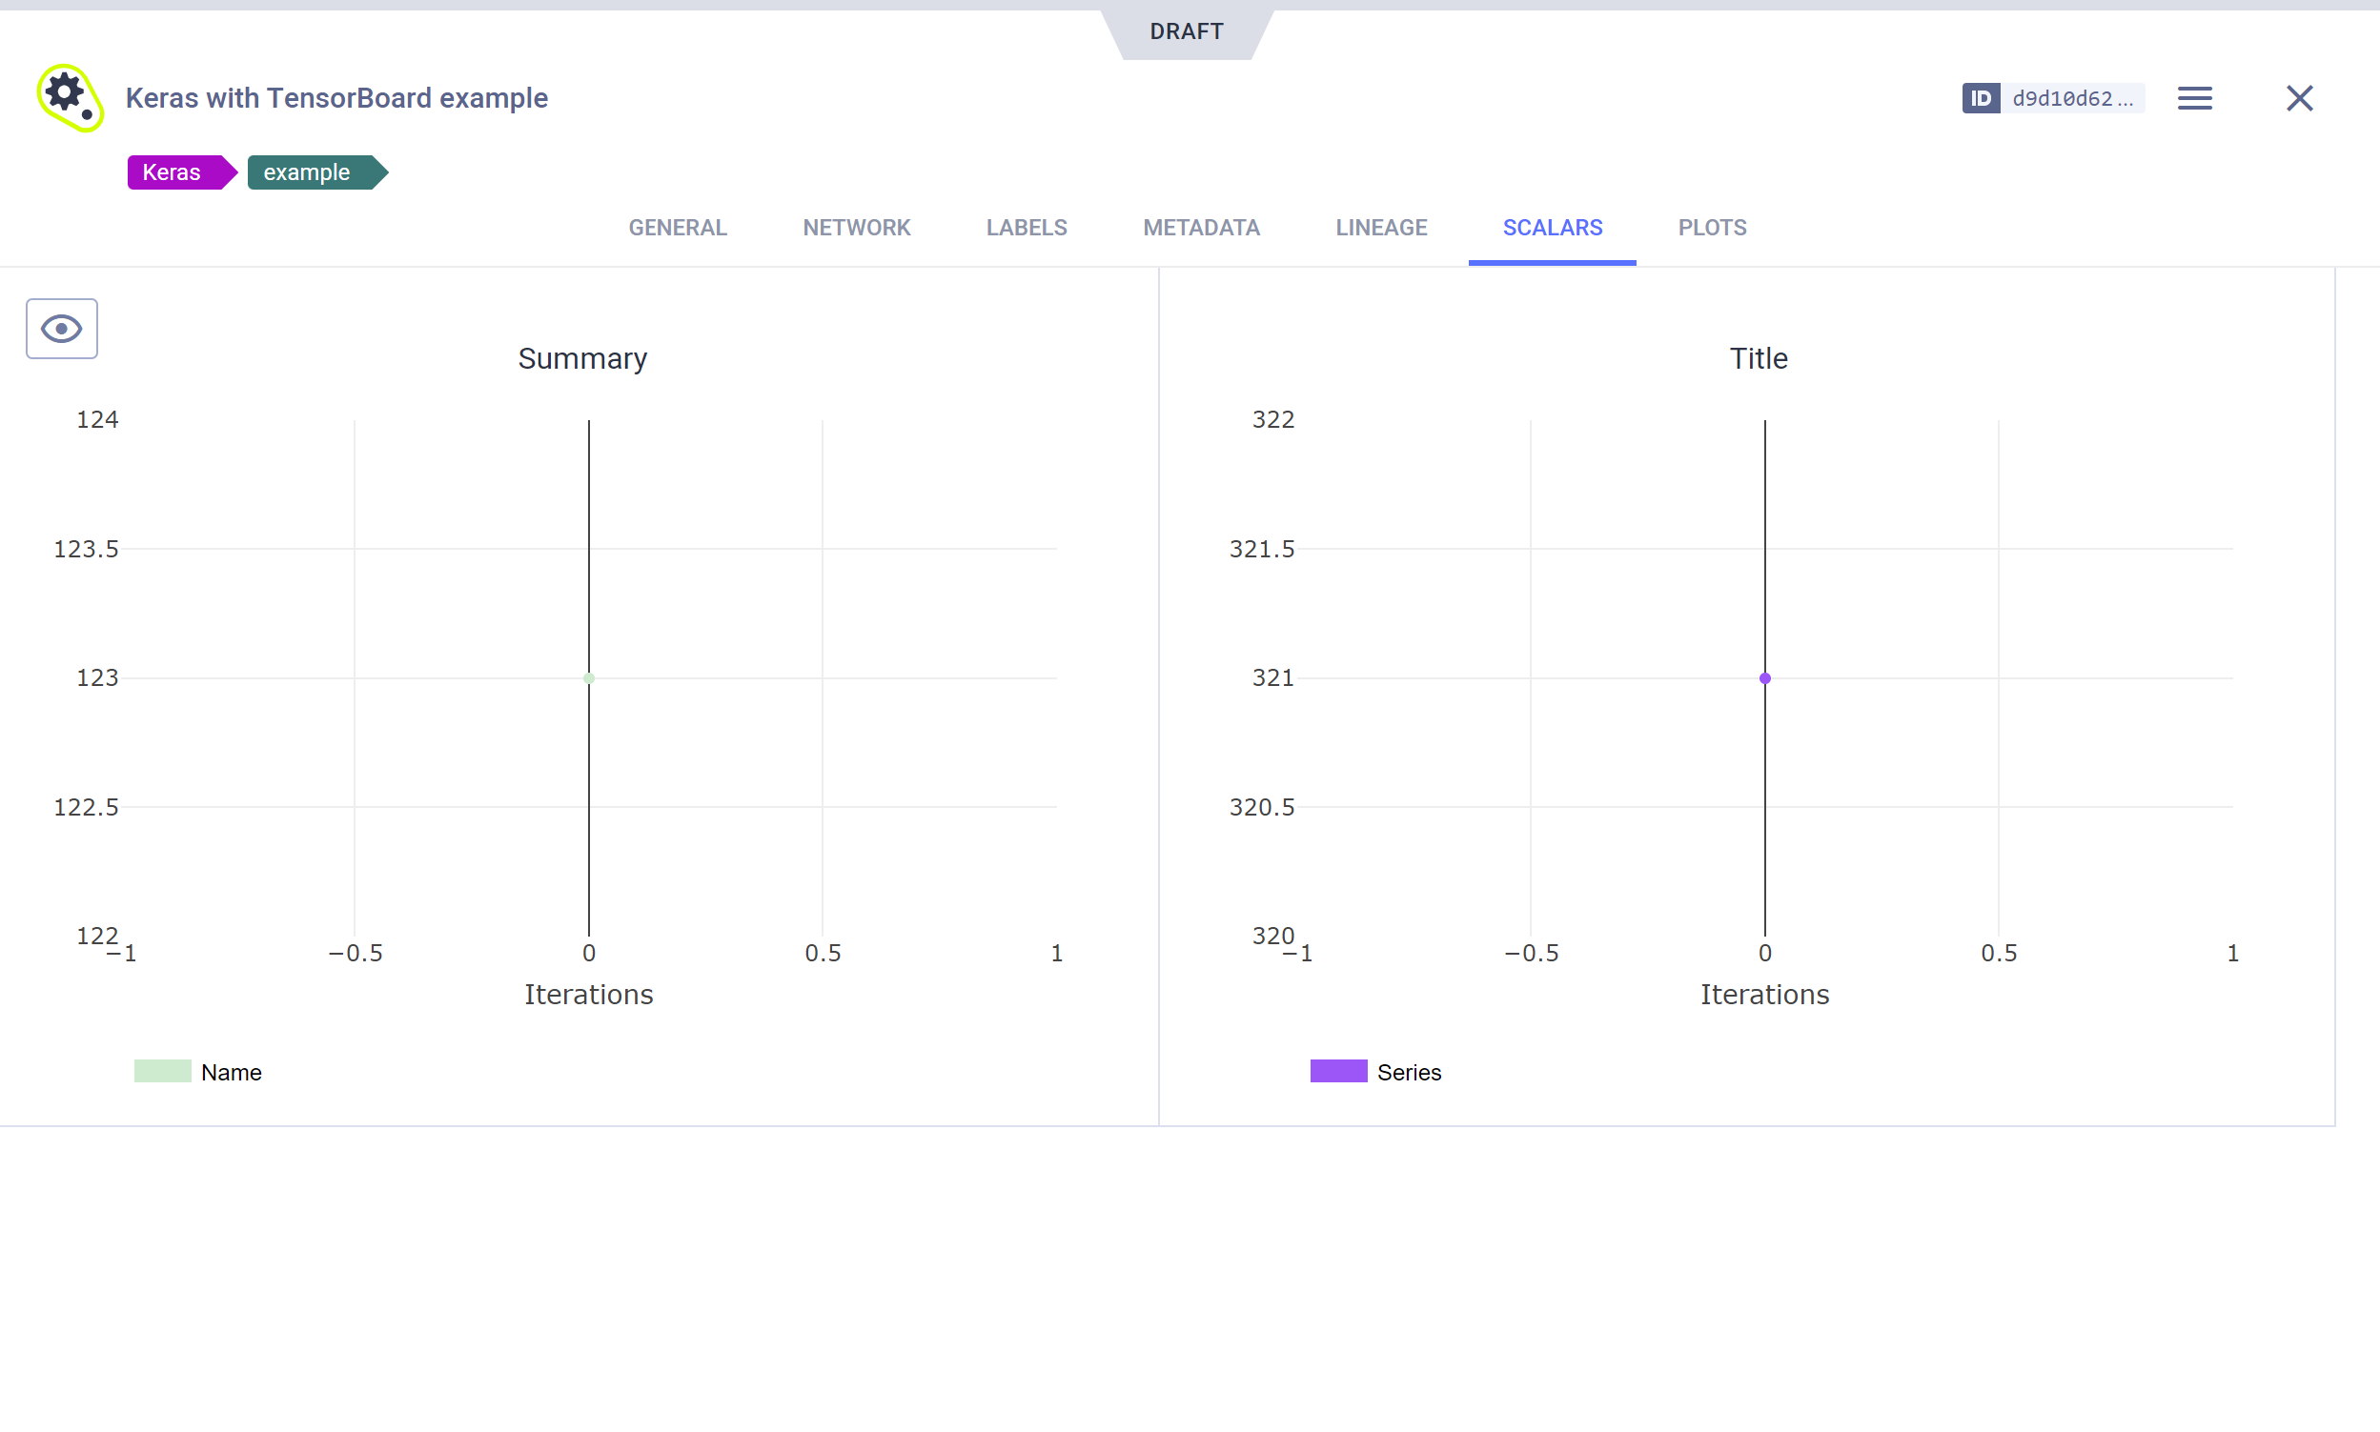Click the ID badge icon
This screenshot has width=2380, height=1432.
coord(1980,98)
